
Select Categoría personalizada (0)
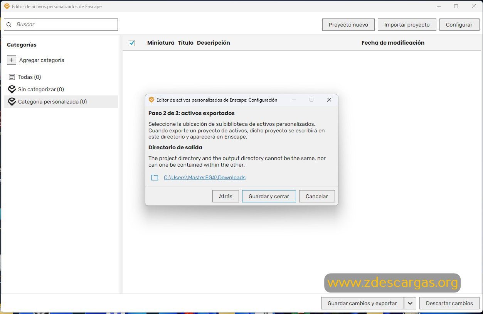[61, 102]
